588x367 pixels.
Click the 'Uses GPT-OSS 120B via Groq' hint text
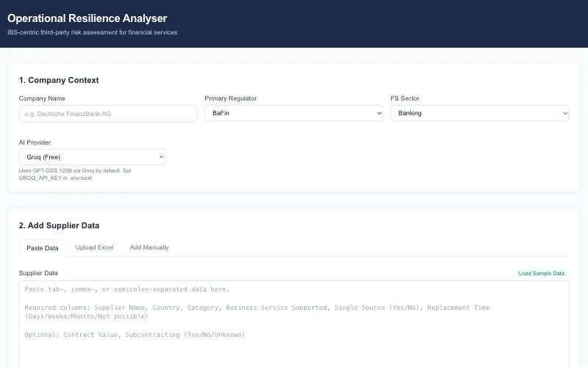pos(75,174)
